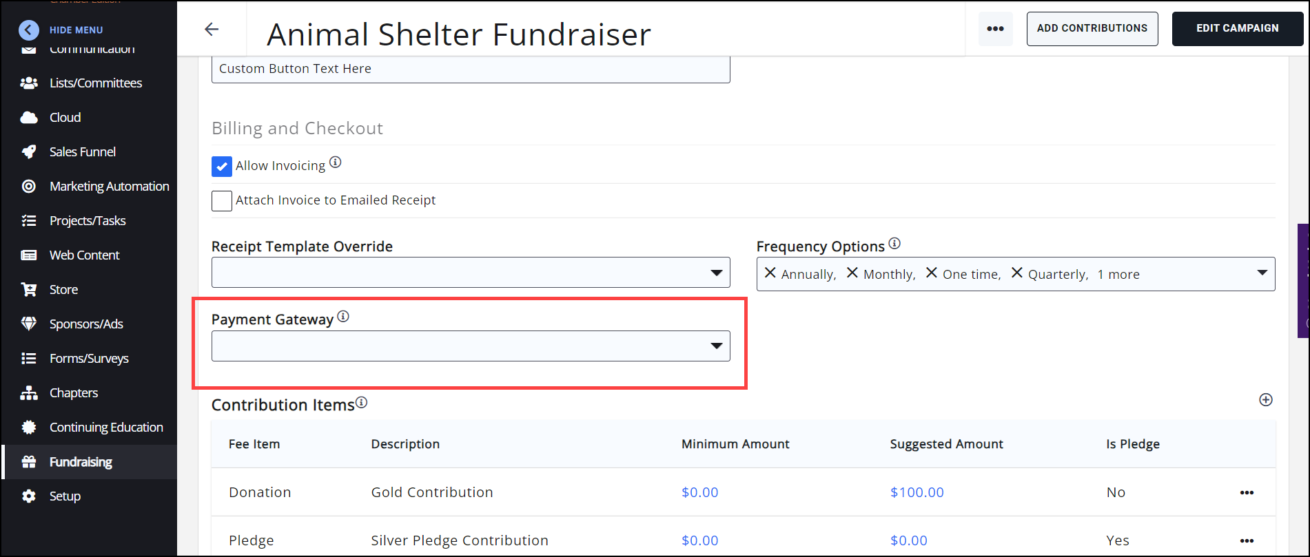The width and height of the screenshot is (1310, 557).
Task: Check Attach Invoice to Emailed Receipt
Action: pos(222,201)
